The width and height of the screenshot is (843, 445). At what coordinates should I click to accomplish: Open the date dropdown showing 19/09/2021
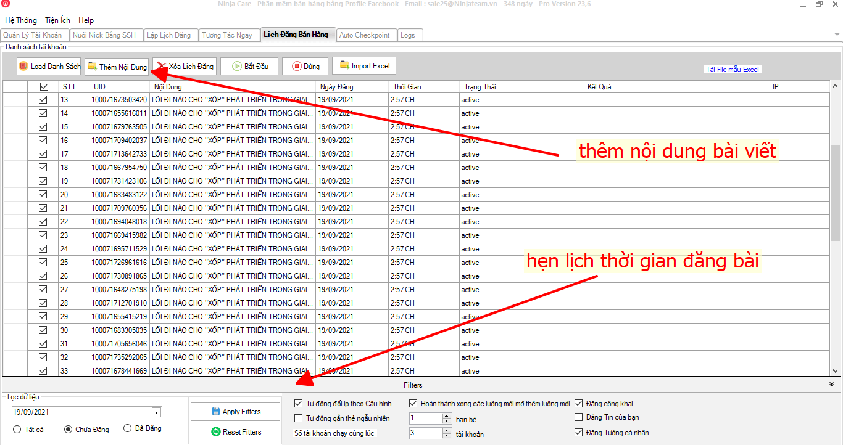[x=156, y=412]
